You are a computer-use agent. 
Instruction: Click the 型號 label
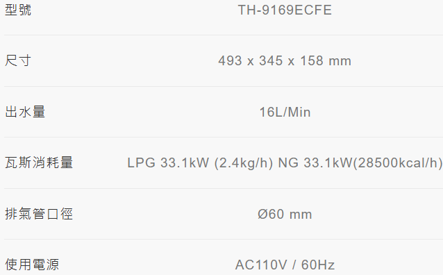(18, 10)
